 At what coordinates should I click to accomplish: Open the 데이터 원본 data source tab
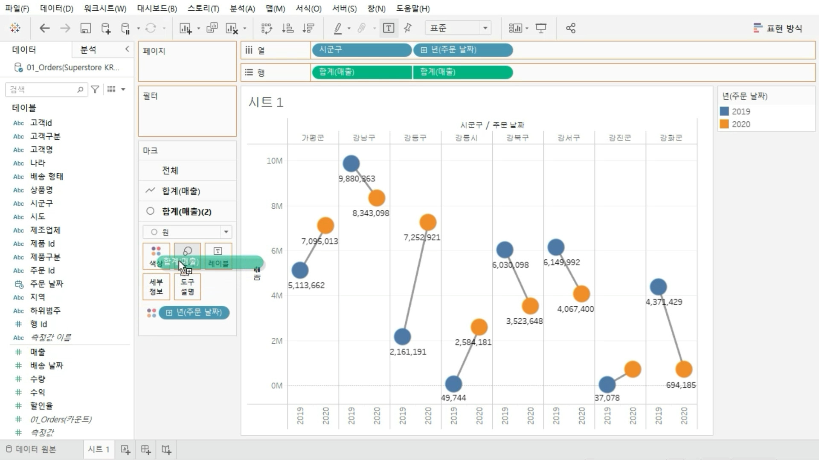coord(31,449)
